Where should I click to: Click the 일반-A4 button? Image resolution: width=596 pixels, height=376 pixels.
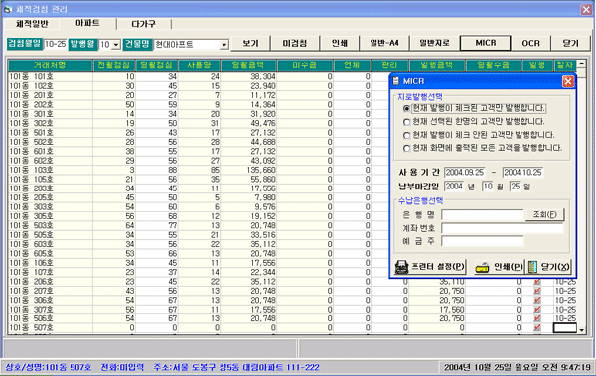coord(384,43)
